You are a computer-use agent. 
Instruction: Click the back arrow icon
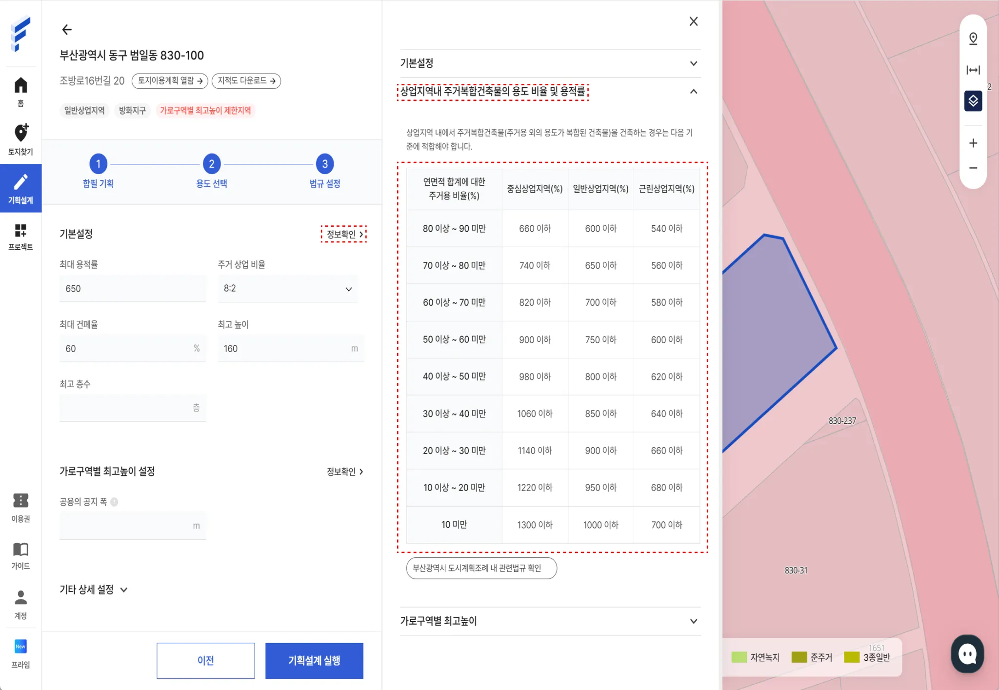pyautogui.click(x=67, y=30)
